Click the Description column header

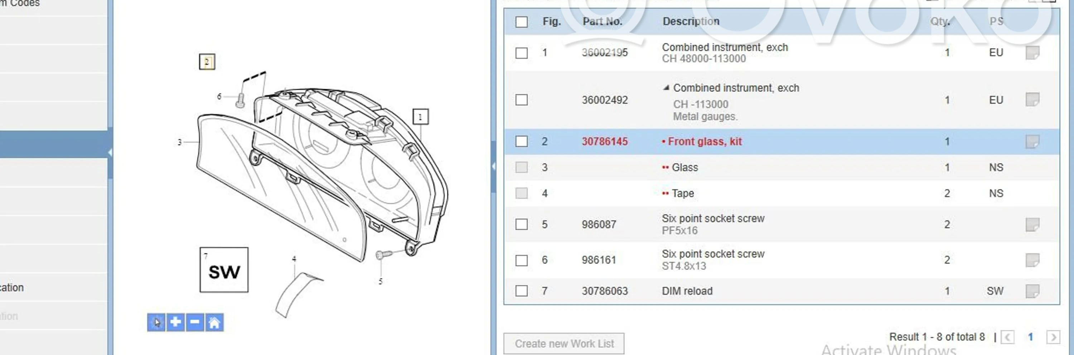point(691,21)
